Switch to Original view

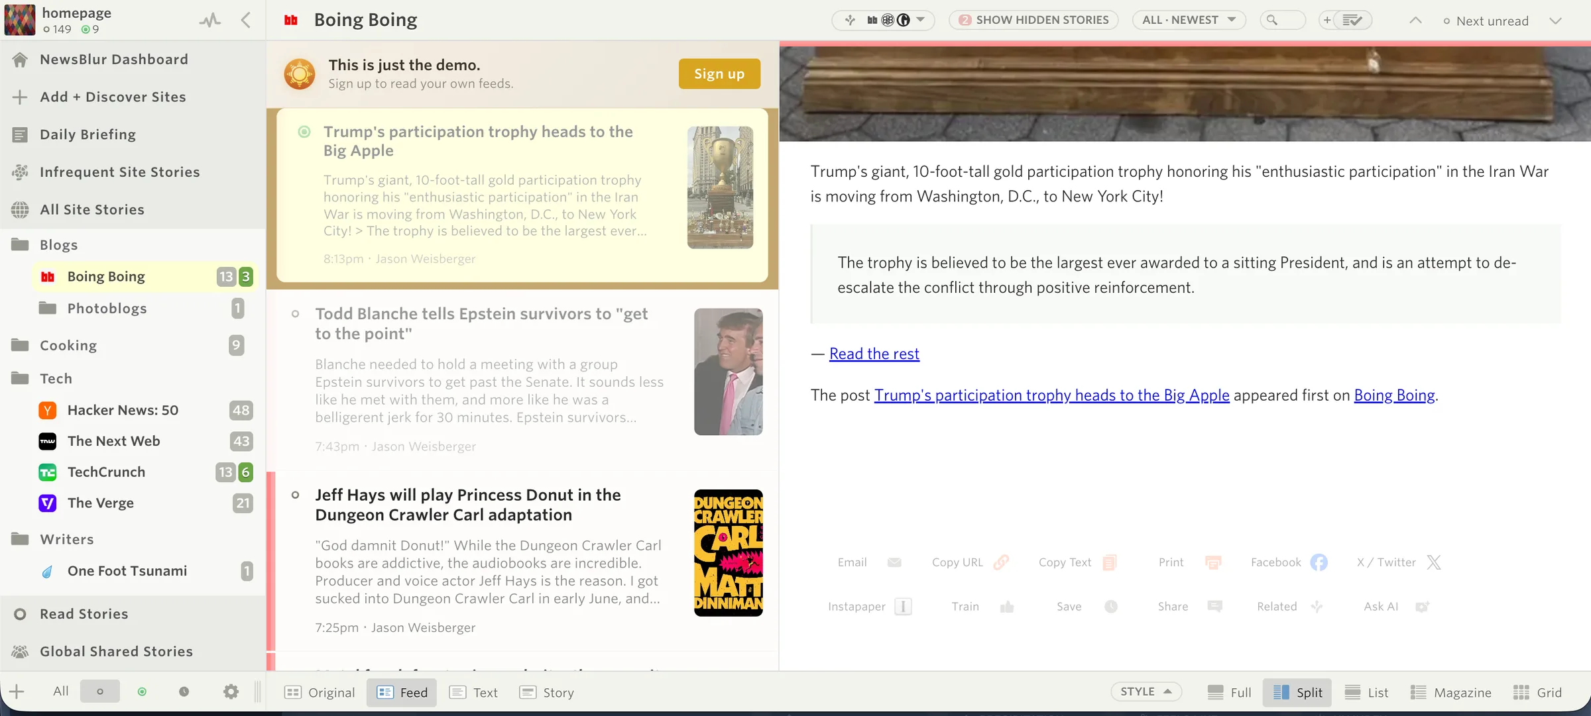[x=320, y=692]
